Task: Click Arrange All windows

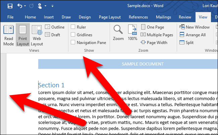Action: click(193, 35)
